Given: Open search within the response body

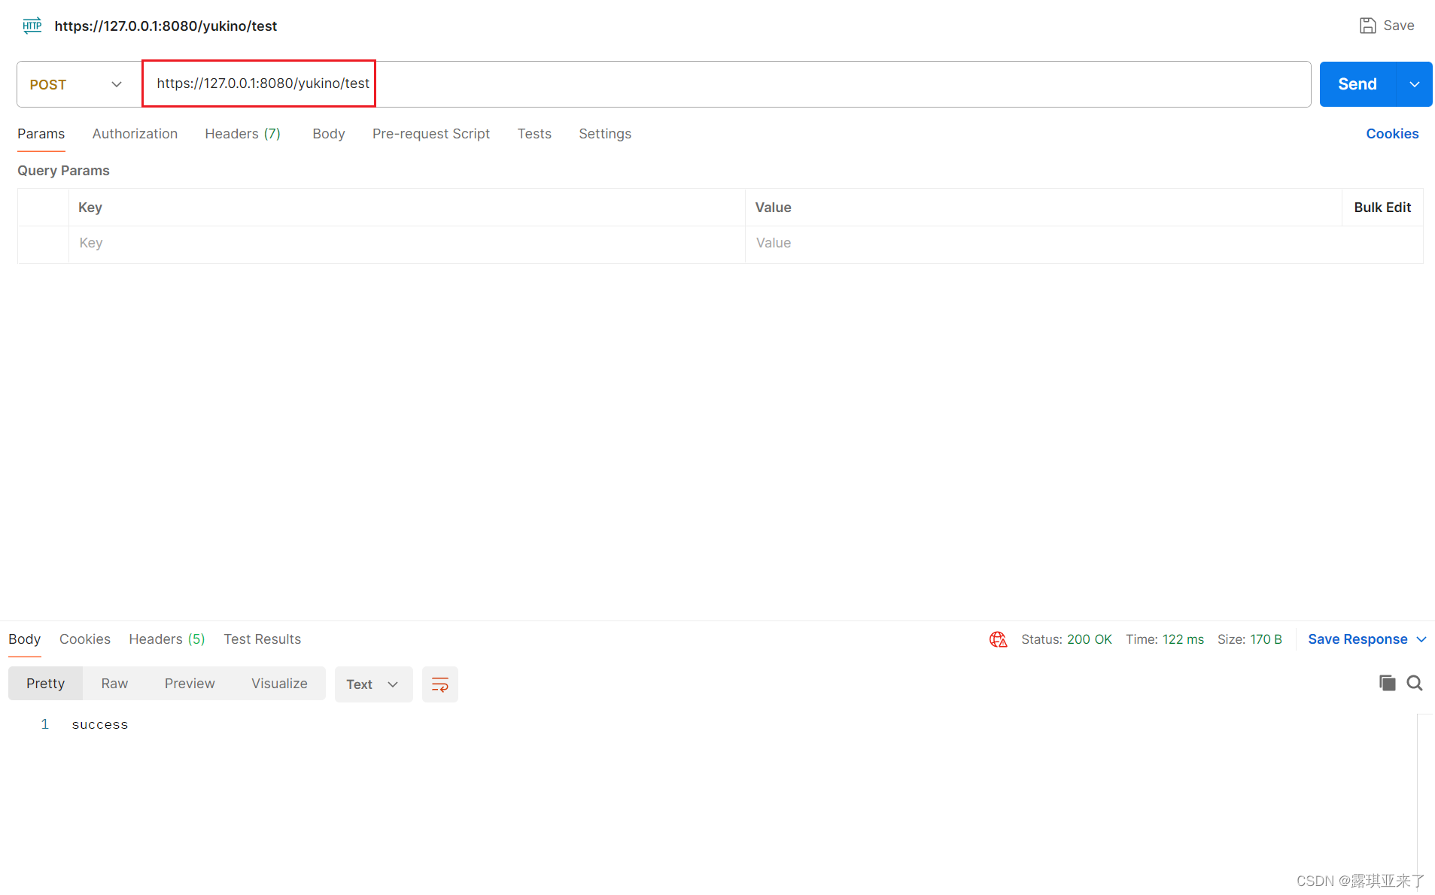Looking at the screenshot, I should click(1415, 683).
